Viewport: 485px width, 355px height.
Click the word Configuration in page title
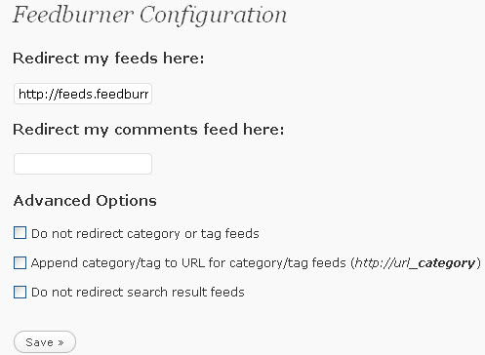coord(214,16)
